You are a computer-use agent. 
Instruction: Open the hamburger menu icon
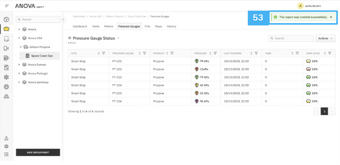(7, 6)
